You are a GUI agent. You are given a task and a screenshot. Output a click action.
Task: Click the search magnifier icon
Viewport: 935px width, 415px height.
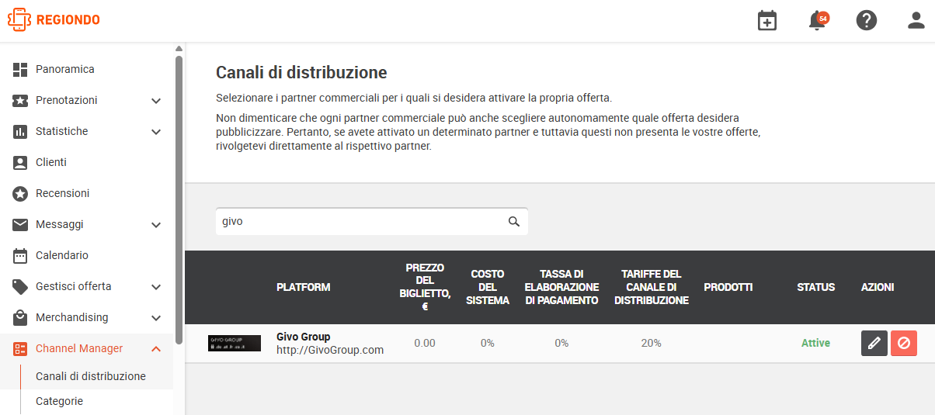tap(514, 221)
